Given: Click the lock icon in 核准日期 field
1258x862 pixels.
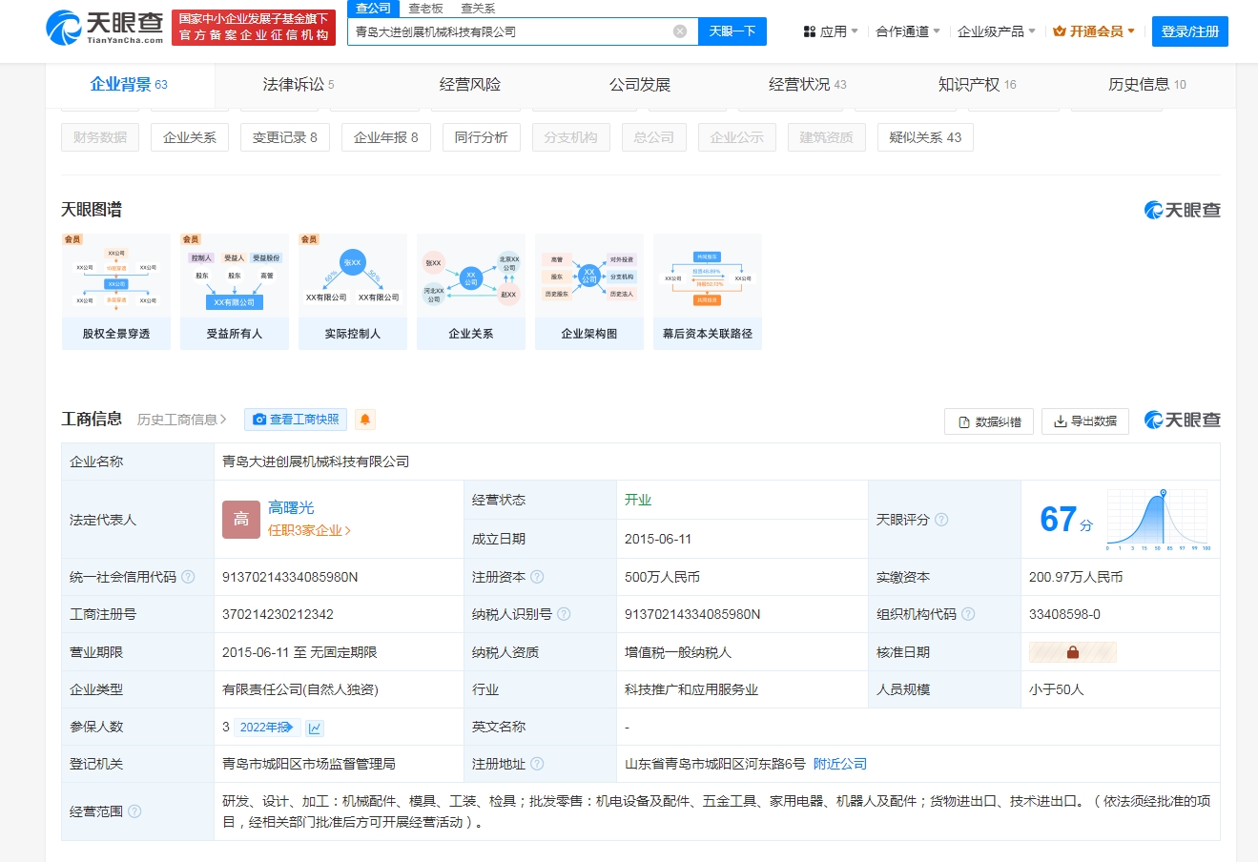Looking at the screenshot, I should point(1073,652).
